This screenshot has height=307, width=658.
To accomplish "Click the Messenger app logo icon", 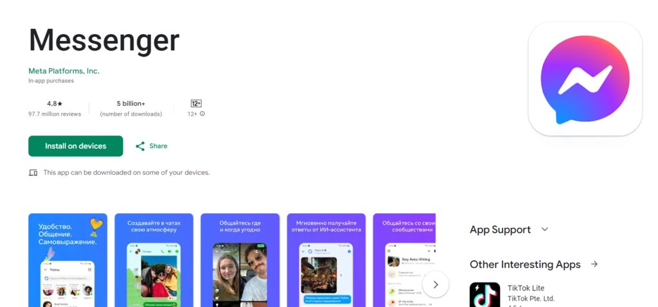I will (585, 79).
